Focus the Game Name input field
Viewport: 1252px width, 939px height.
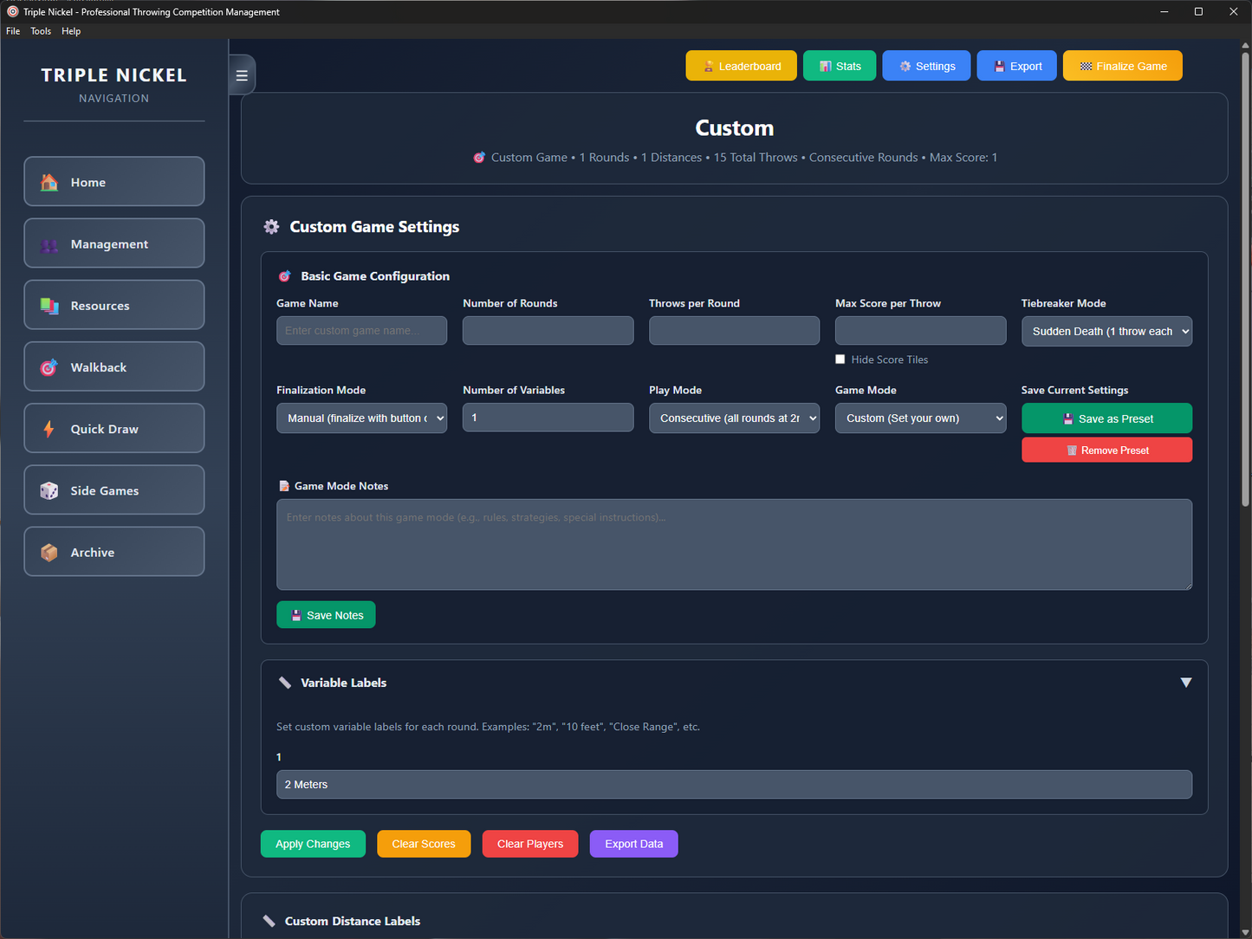tap(361, 331)
